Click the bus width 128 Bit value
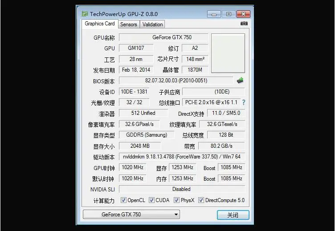335x231 pixels. 226,135
